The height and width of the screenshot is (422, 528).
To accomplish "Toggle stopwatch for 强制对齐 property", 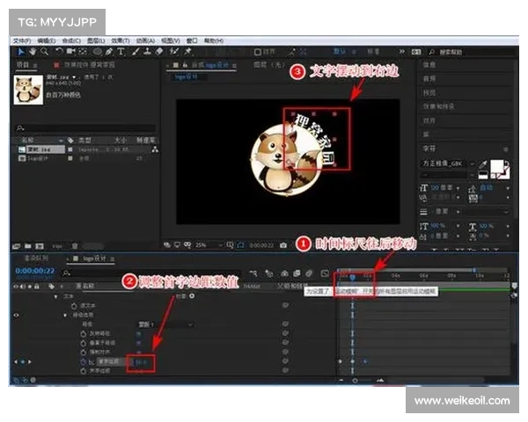I will [84, 353].
